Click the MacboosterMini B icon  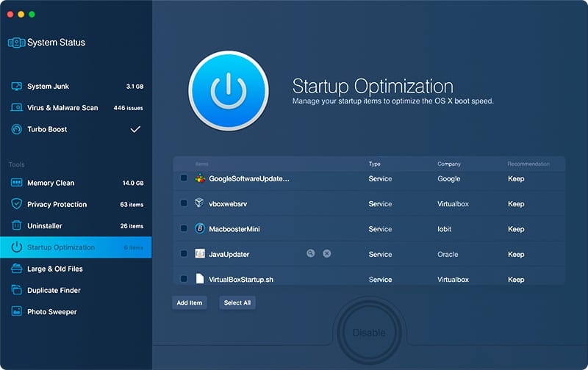pos(200,228)
